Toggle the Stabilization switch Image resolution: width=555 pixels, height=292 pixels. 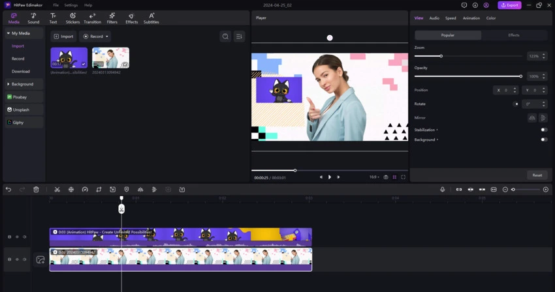pyautogui.click(x=543, y=130)
